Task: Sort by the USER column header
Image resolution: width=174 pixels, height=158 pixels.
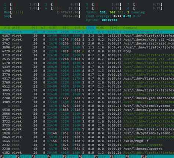Action: click(16, 28)
